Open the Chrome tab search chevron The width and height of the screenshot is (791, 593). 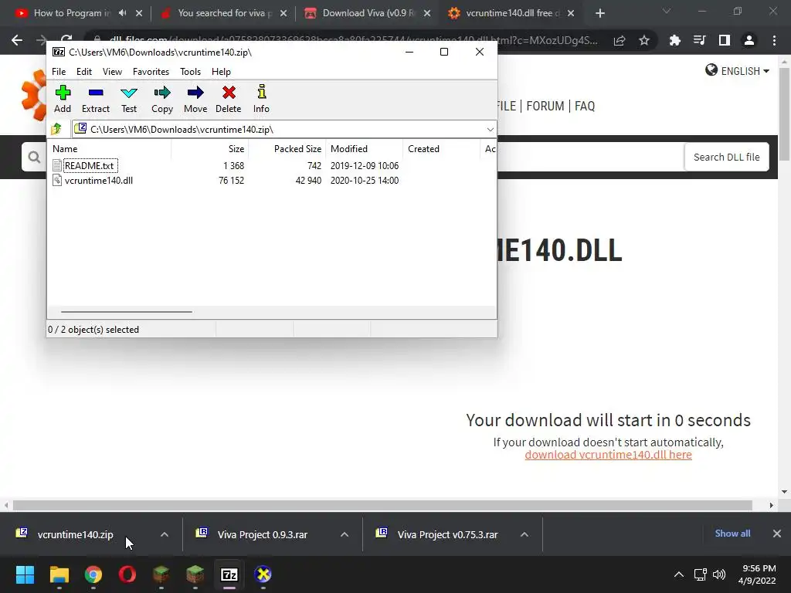click(667, 11)
